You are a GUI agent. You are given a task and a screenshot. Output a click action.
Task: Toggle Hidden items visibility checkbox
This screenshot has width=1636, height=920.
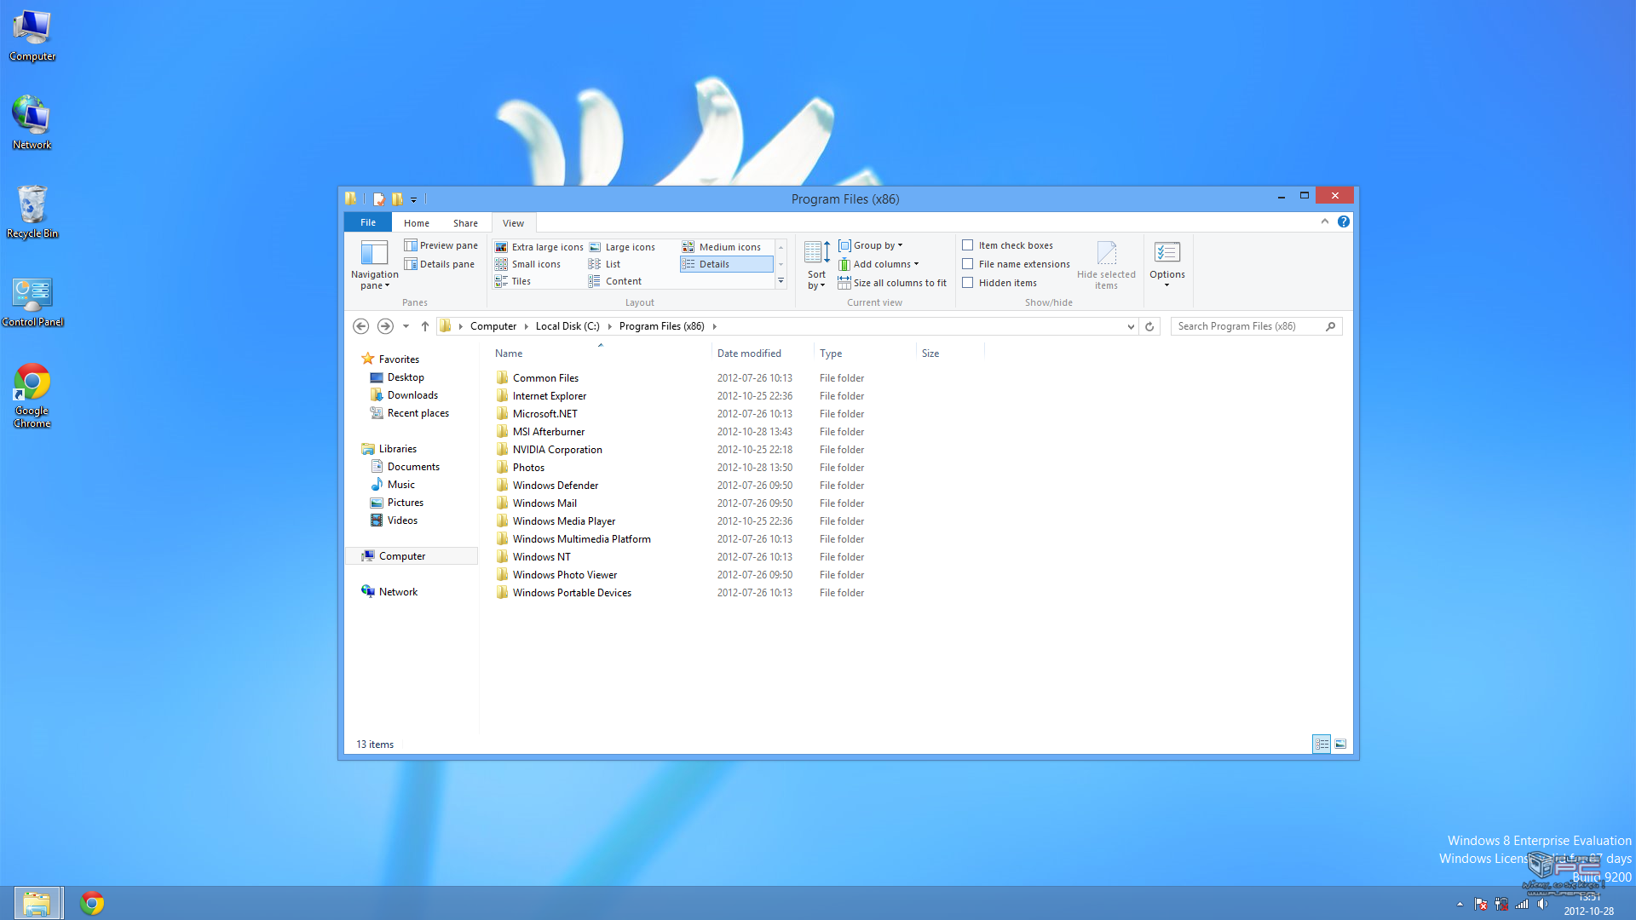[x=967, y=282]
